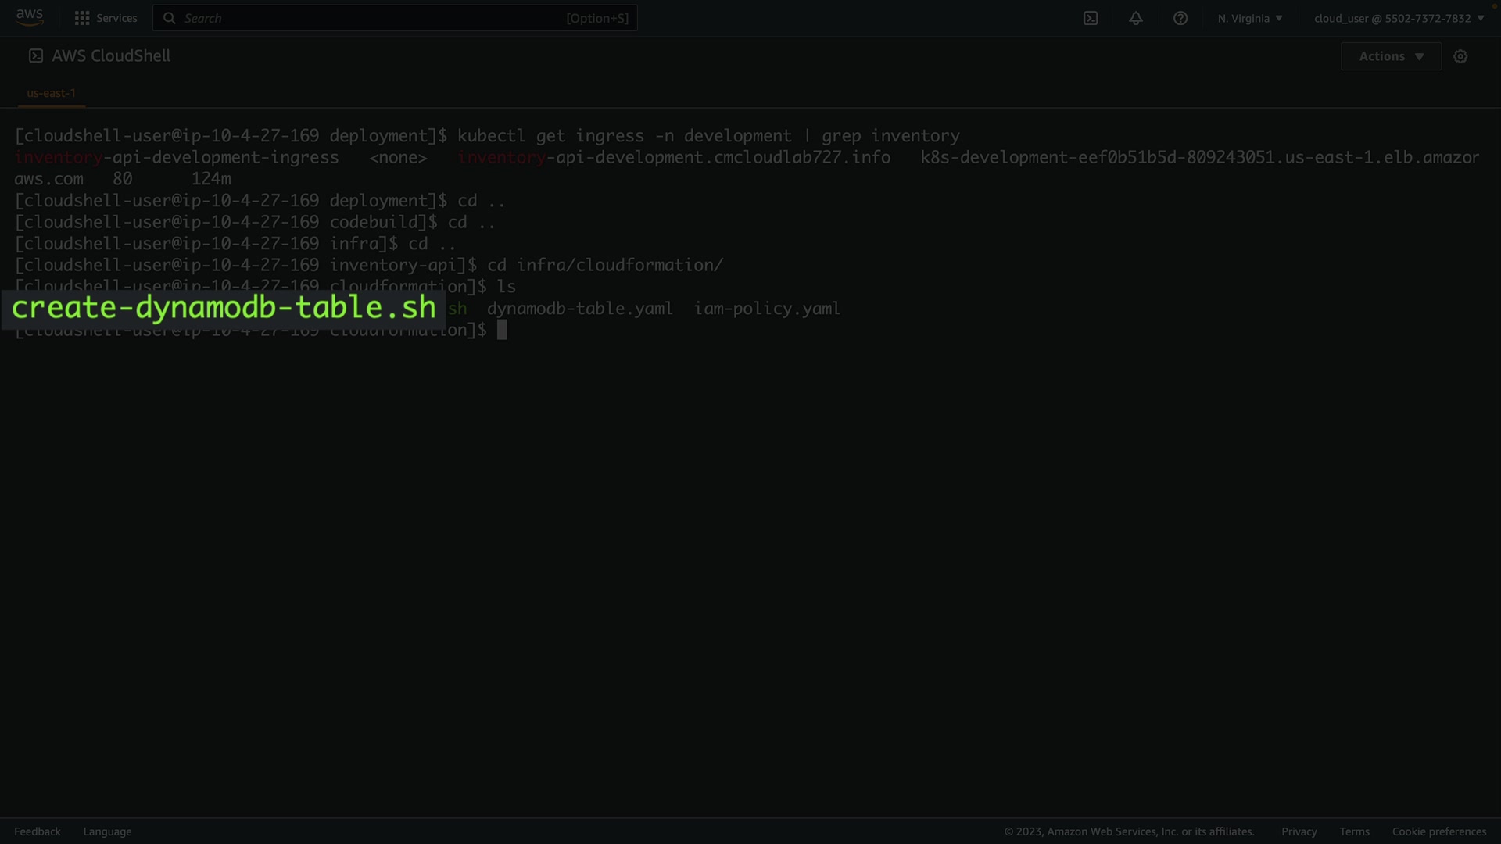1501x844 pixels.
Task: Open the notifications bell icon
Action: point(1136,18)
